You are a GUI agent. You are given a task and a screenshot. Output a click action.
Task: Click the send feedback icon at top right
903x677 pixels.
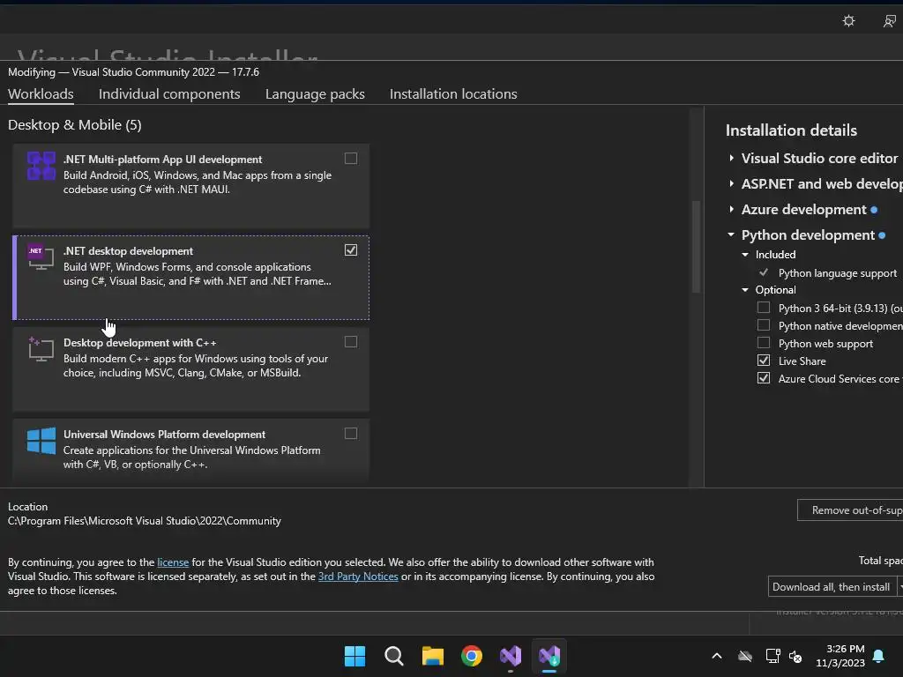[889, 21]
